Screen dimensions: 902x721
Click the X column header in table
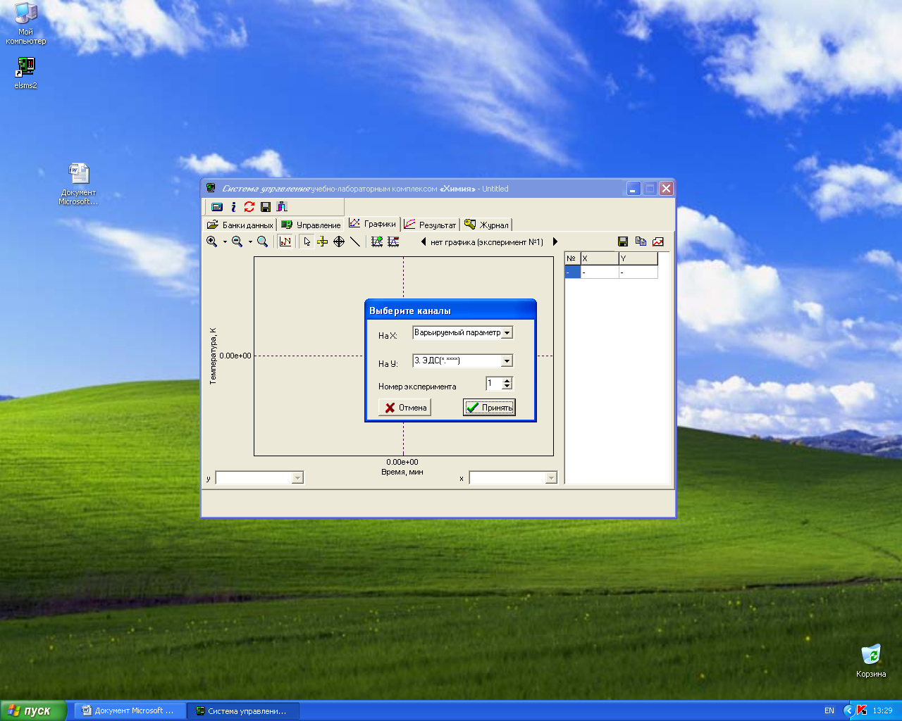(x=599, y=258)
